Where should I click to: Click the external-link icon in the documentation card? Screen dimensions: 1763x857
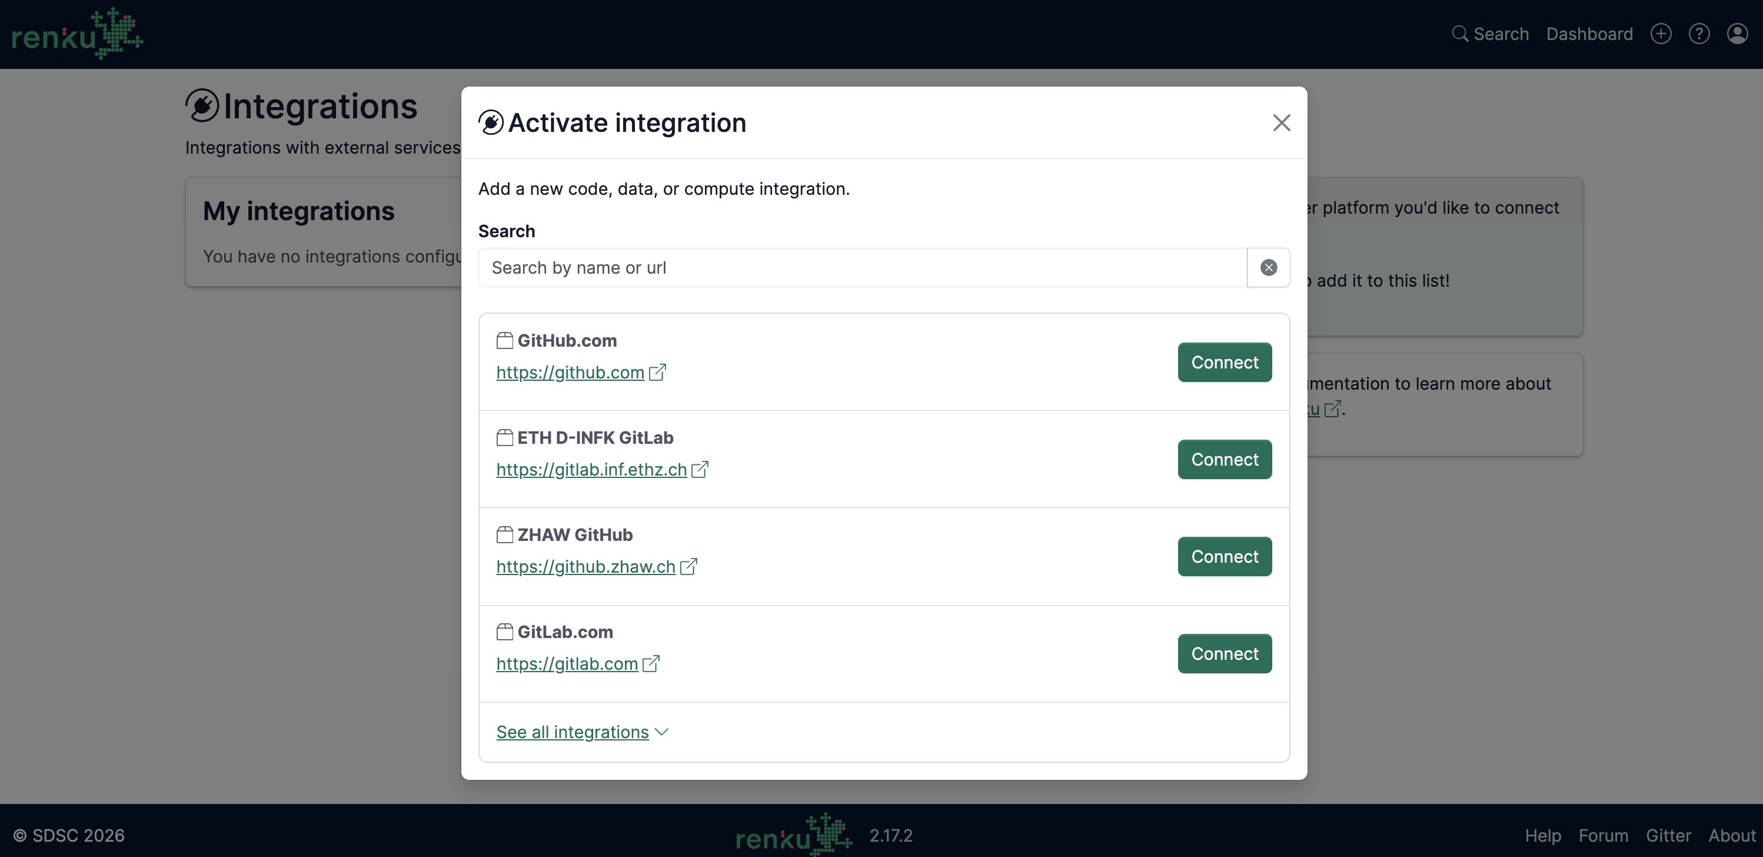point(1332,408)
